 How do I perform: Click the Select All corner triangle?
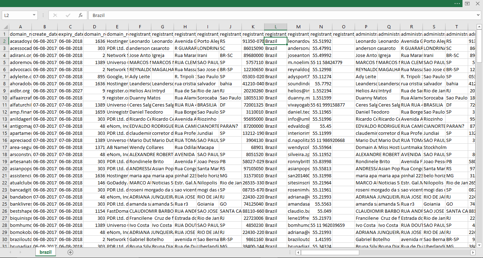[5, 27]
